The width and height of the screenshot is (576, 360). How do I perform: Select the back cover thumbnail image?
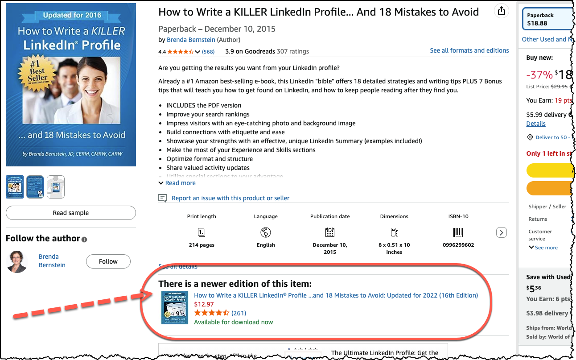click(x=35, y=187)
